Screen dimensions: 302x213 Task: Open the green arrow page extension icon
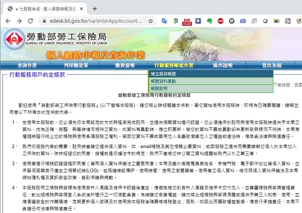175,21
